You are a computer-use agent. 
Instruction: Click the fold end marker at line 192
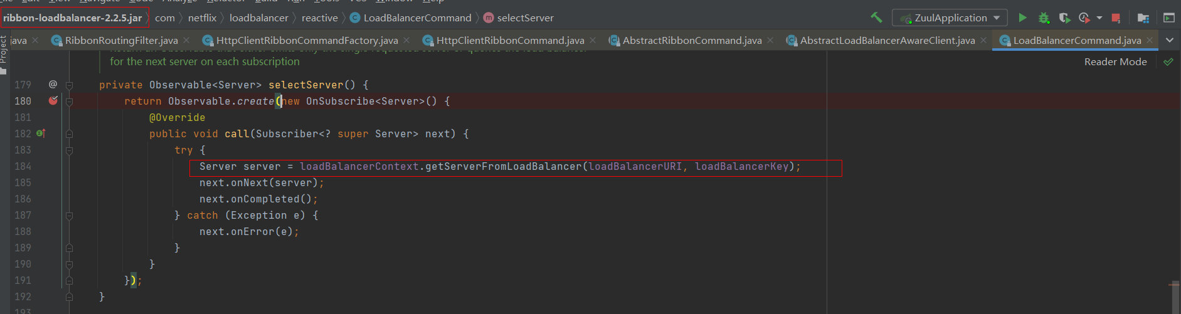(70, 297)
